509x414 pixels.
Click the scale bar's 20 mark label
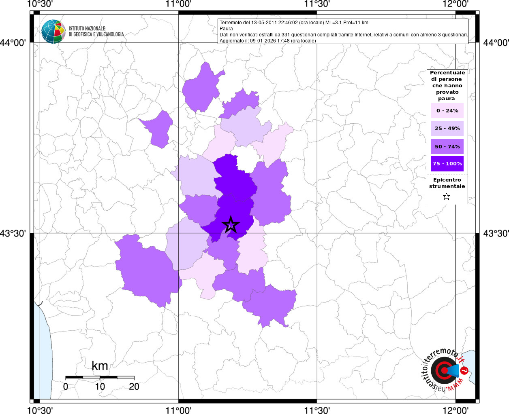tap(134, 386)
